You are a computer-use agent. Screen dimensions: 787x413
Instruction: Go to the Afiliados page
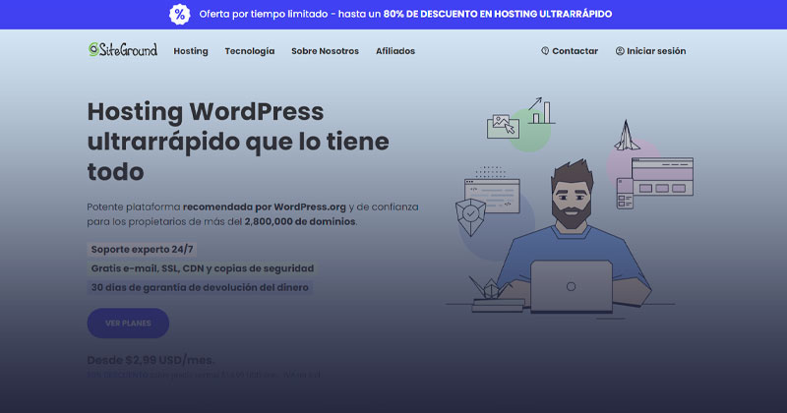pyautogui.click(x=395, y=51)
